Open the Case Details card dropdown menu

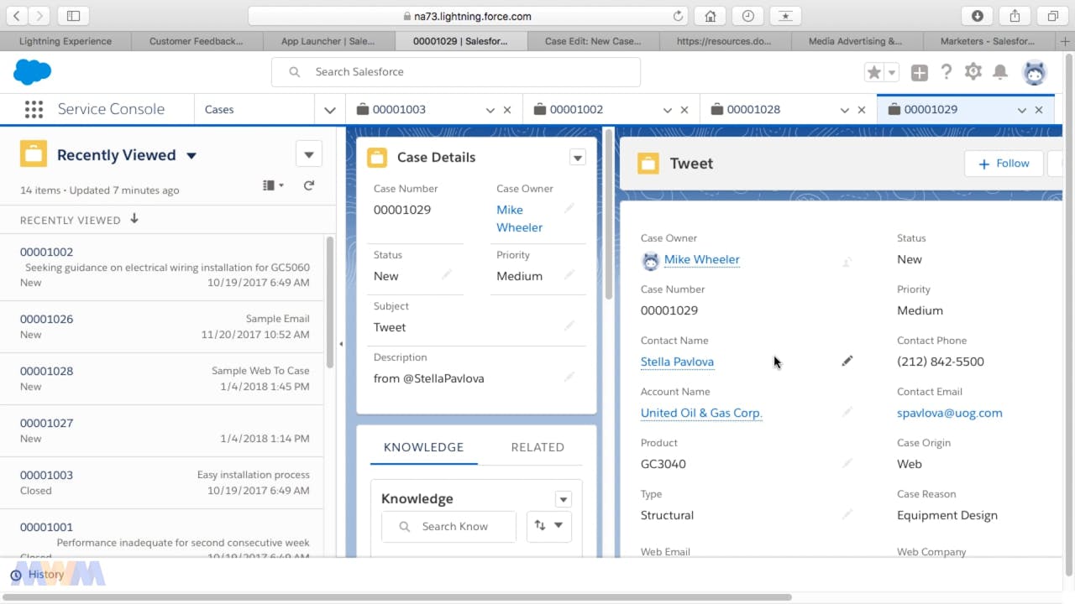[x=577, y=158]
